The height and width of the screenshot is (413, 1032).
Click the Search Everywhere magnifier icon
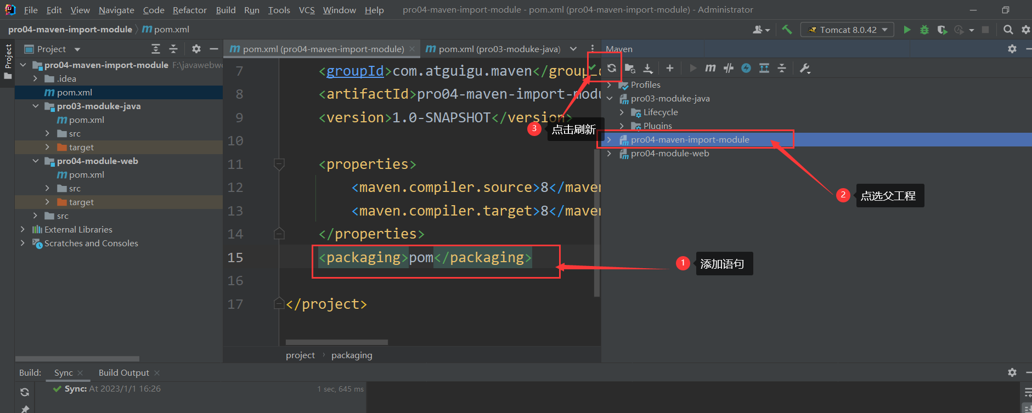point(1008,30)
